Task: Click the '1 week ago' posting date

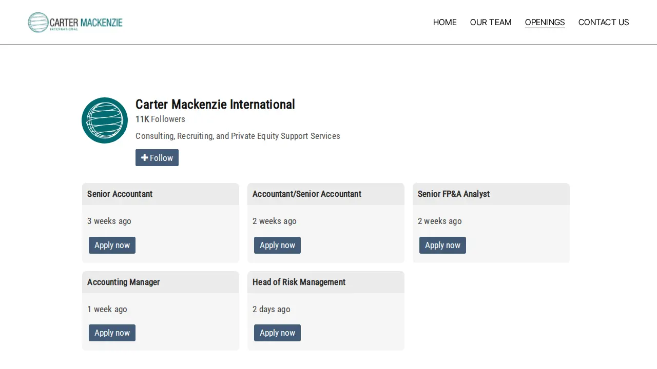Action: [x=107, y=309]
